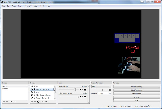162x109 pixels.
Task: Select Video Capture Device source row
Action: click(42, 95)
